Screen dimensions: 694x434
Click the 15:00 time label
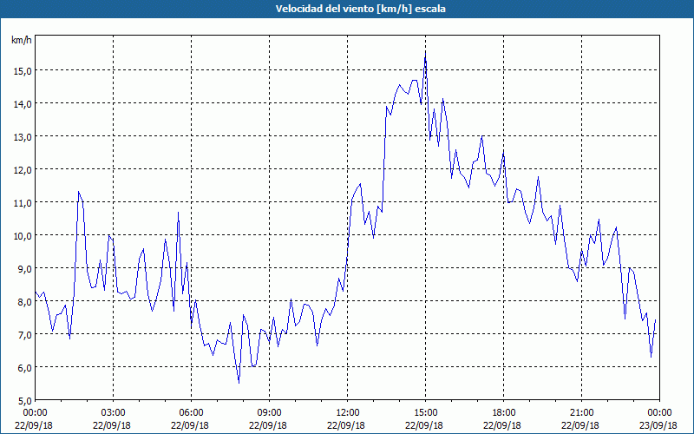tap(425, 413)
